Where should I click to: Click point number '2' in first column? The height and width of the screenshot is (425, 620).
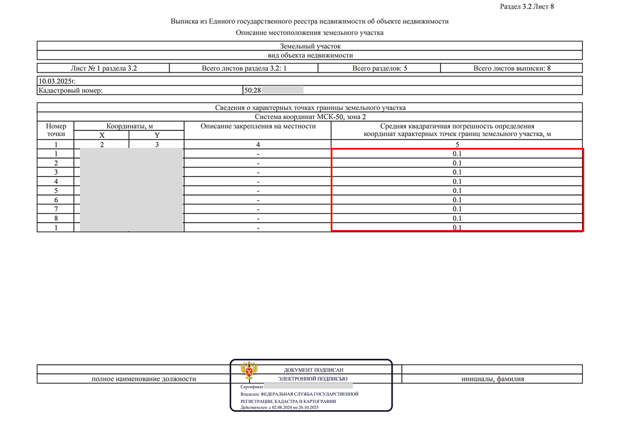(56, 163)
